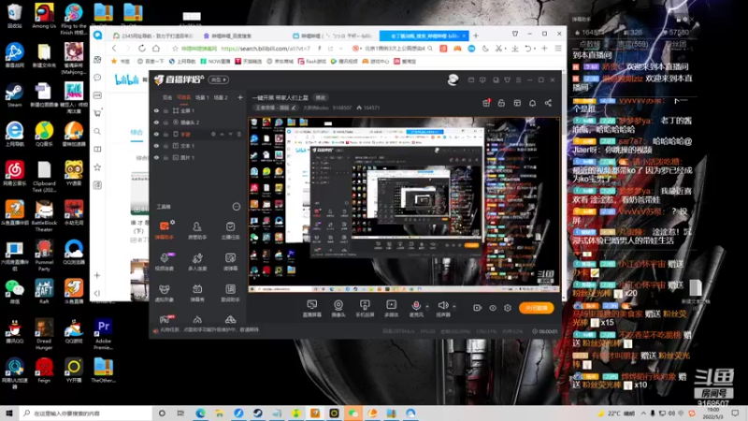Collapse the toolbox panel with circle button
This screenshot has width=748, height=421.
[x=237, y=207]
